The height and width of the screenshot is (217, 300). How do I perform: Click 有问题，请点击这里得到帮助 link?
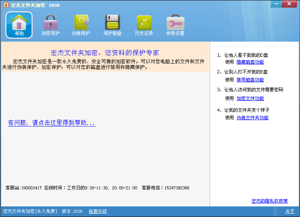click(x=52, y=123)
